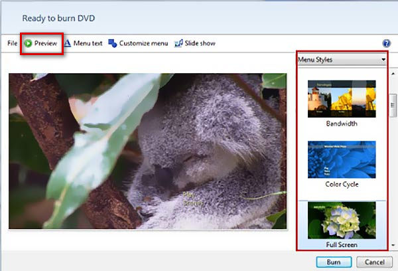Click the Cancel button
Viewport: 398px width, 271px height.
pos(374,262)
